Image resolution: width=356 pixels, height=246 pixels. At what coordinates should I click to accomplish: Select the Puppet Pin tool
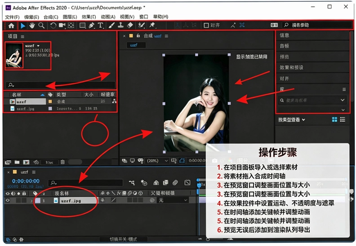[152, 25]
